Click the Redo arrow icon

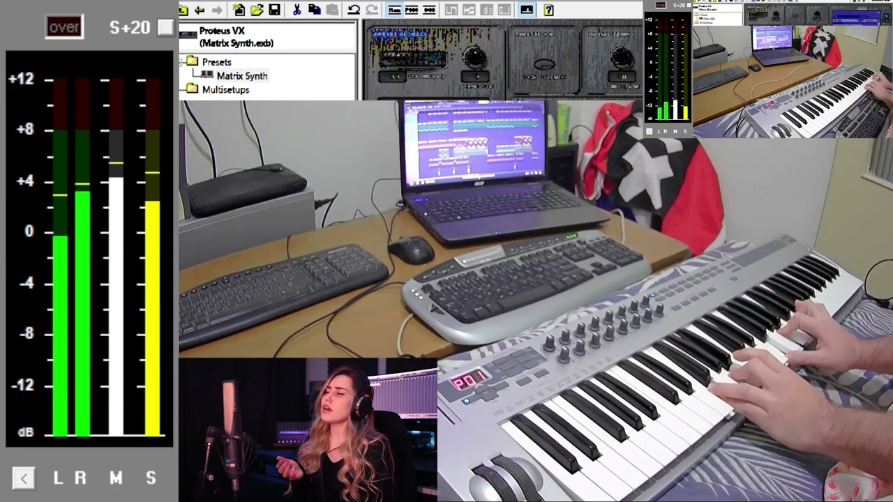coord(372,10)
